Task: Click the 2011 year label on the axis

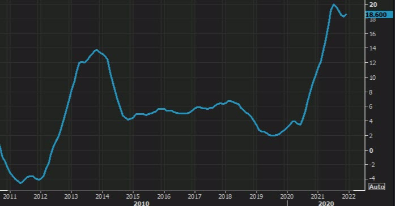Action: click(x=10, y=196)
